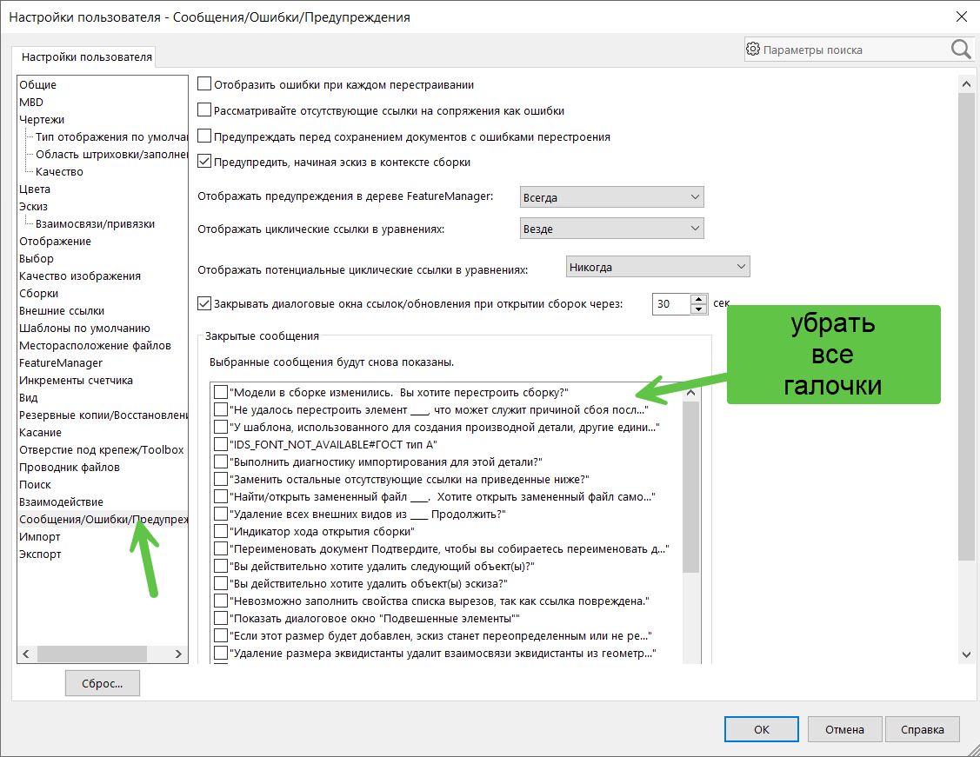Click message list scroll up arrow

[x=690, y=393]
